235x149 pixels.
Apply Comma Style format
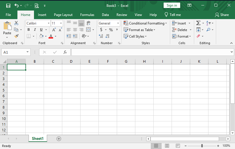[117, 30]
